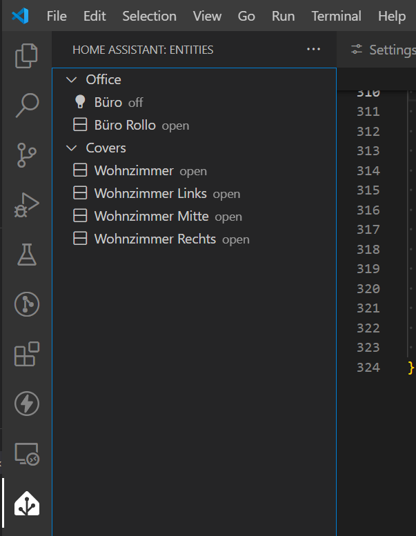
Task: Click the cover icon beside Wohnzimmer Mitte
Action: pyautogui.click(x=80, y=216)
